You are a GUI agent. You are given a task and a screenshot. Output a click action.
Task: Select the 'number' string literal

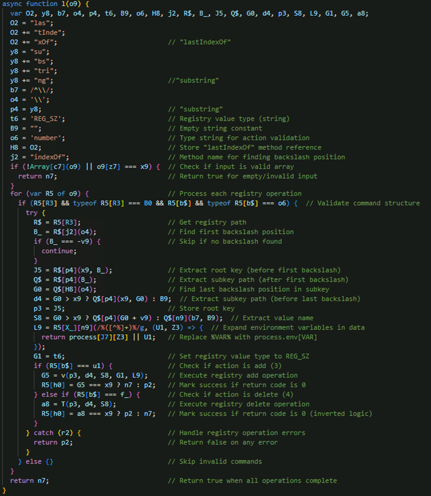[x=47, y=138]
